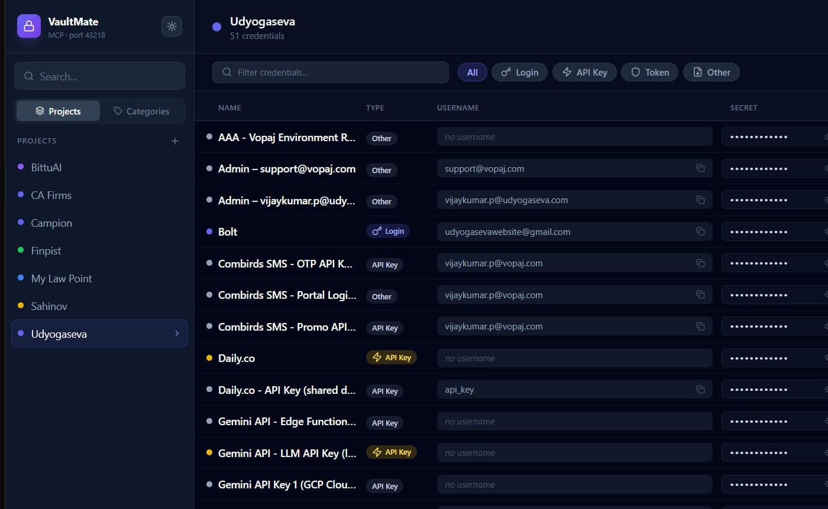Click empty username field in Daily.co row
The height and width of the screenshot is (509, 828).
575,358
